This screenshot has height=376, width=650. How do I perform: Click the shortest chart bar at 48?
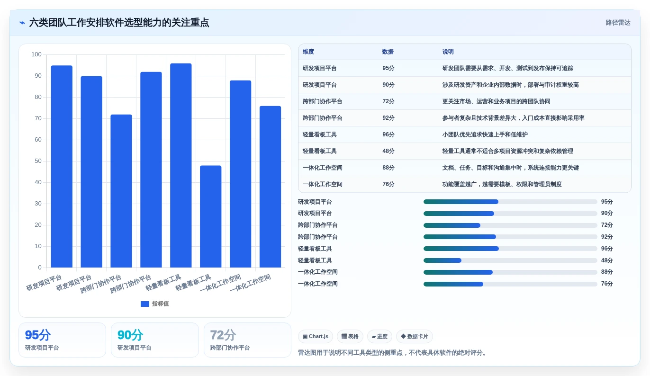pos(211,217)
